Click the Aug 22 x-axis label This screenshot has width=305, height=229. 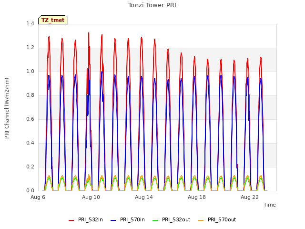pyautogui.click(x=250, y=197)
